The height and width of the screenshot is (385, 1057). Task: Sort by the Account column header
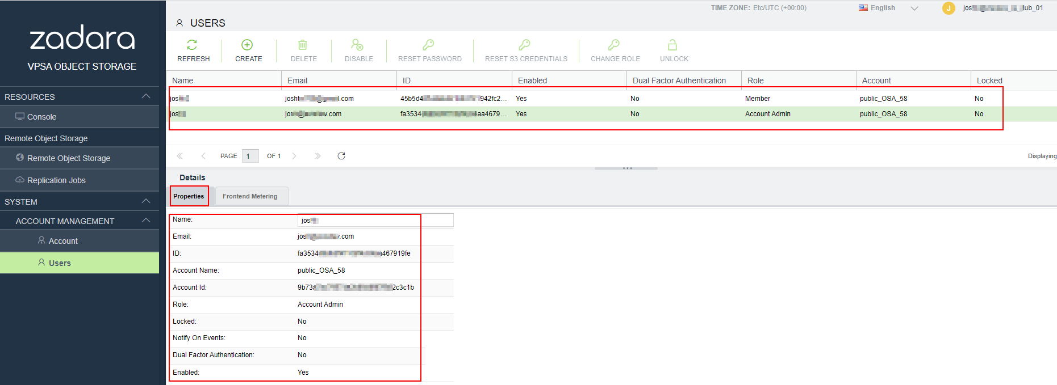coord(914,81)
